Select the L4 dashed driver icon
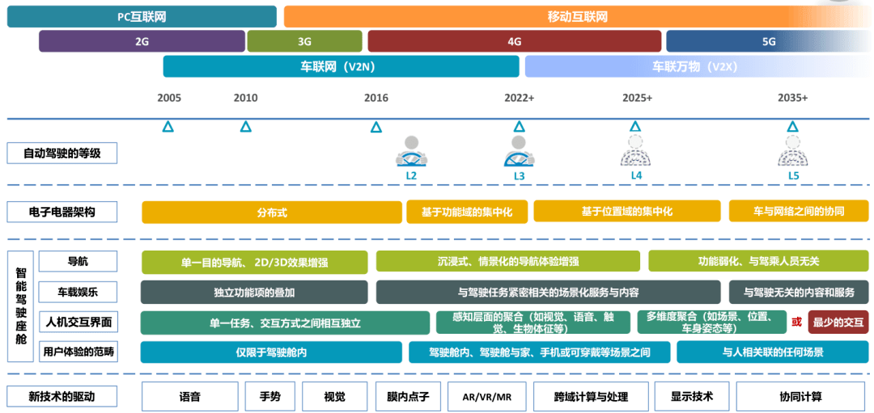Viewport: 874px width, 413px height. tap(635, 150)
